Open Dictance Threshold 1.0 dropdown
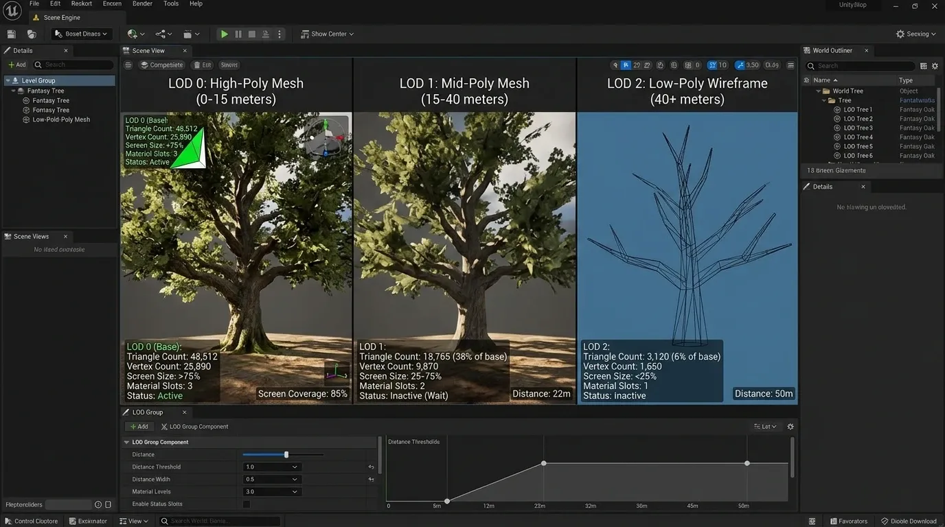The image size is (945, 527). pos(271,467)
